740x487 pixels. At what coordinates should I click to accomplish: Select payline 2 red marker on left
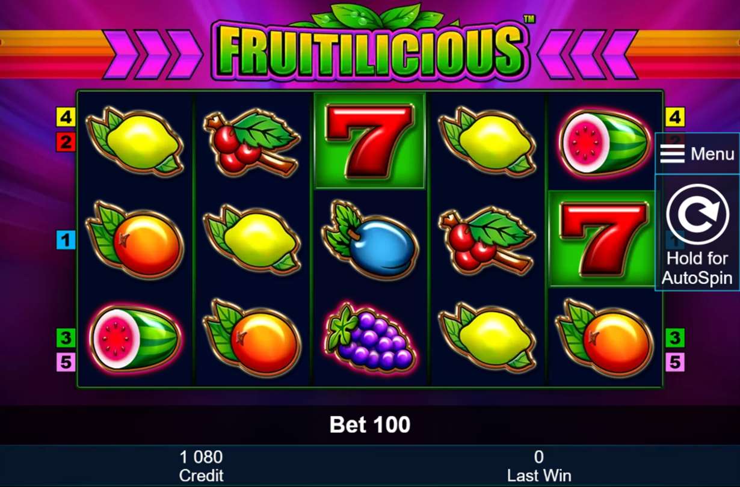pyautogui.click(x=66, y=142)
